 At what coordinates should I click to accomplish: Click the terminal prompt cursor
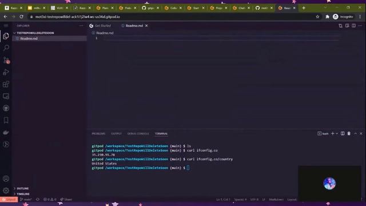click(188, 168)
